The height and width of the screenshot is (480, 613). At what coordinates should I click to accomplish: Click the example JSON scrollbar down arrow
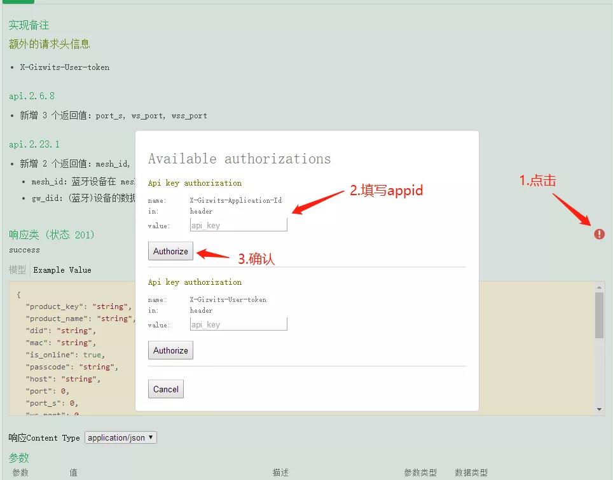599,409
